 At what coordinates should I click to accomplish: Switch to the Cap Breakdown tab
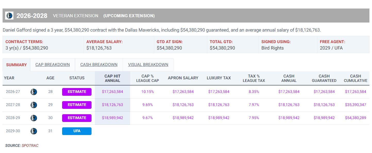tap(52, 65)
